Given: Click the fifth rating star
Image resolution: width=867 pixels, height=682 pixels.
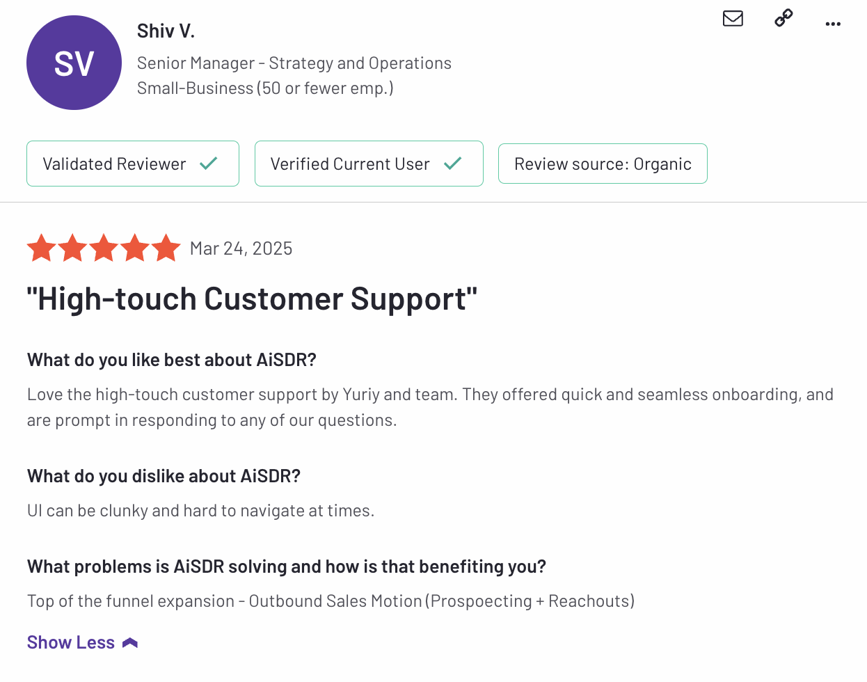Looking at the screenshot, I should (166, 248).
